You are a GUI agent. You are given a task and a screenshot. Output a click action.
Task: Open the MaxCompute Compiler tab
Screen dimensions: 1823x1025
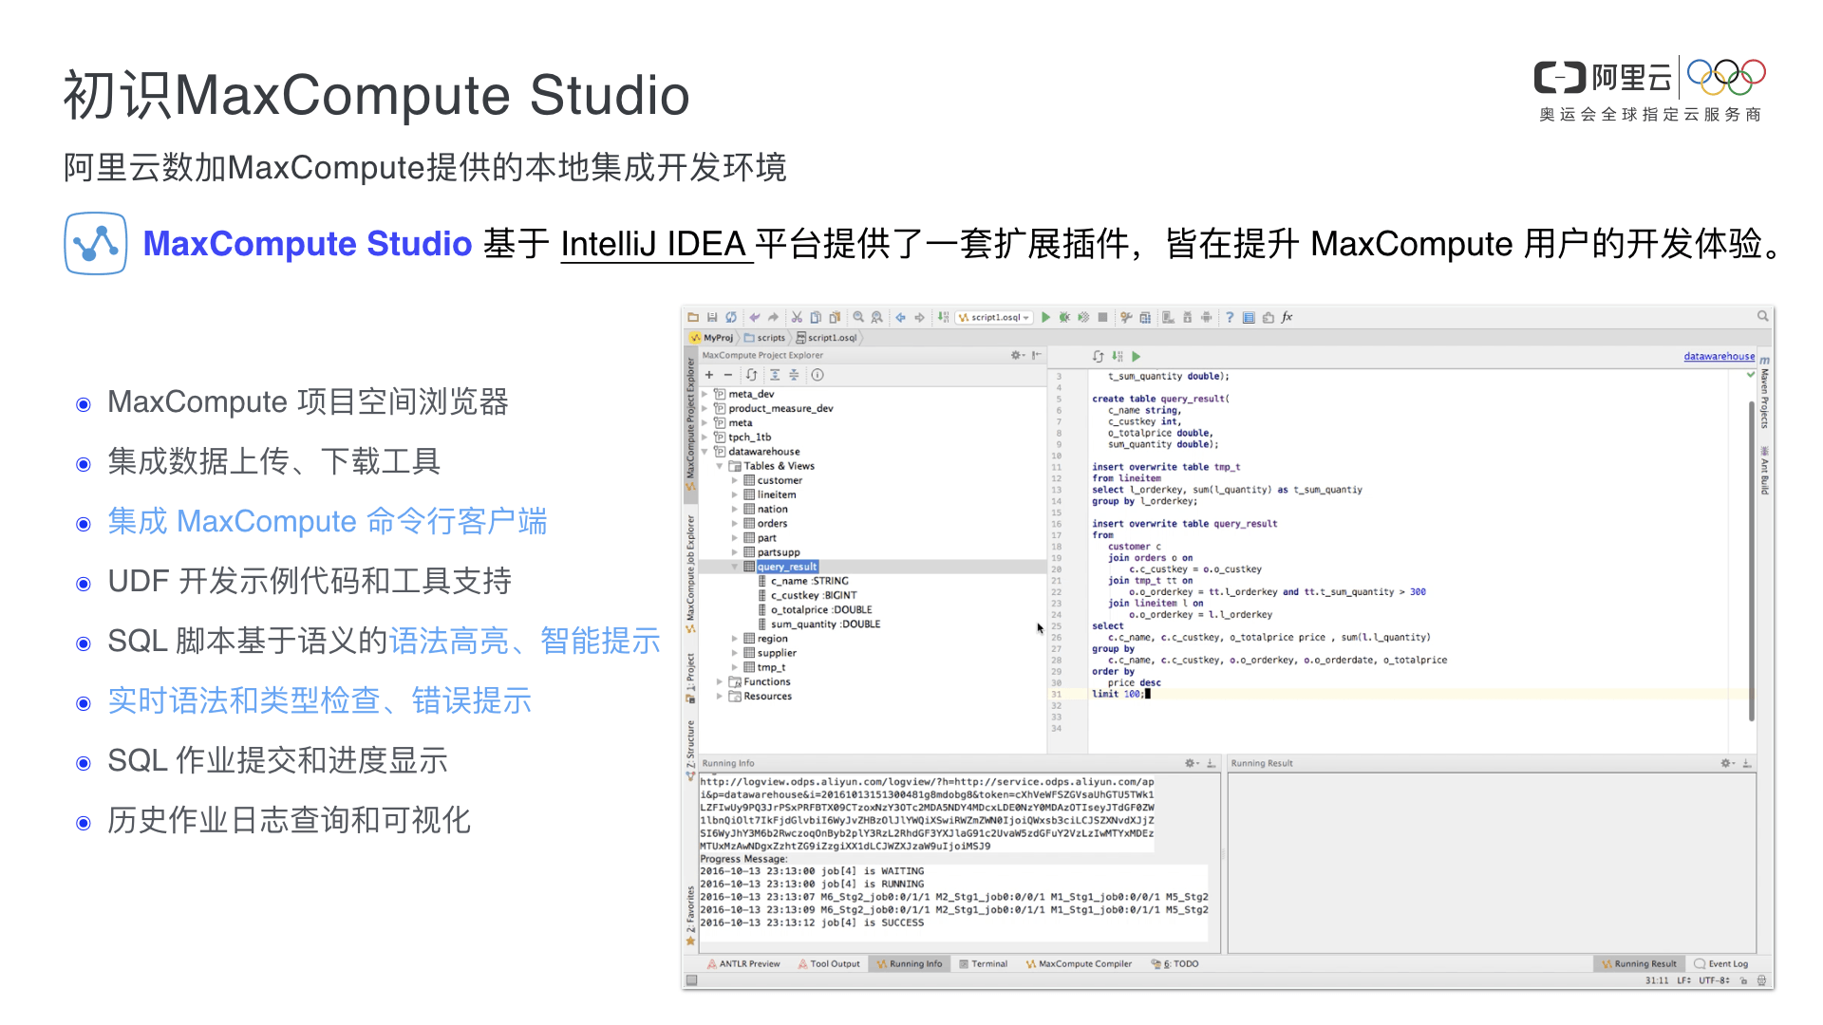coord(1079,964)
